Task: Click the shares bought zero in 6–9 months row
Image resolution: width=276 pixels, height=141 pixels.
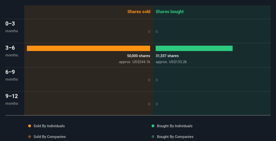Action: click(157, 80)
